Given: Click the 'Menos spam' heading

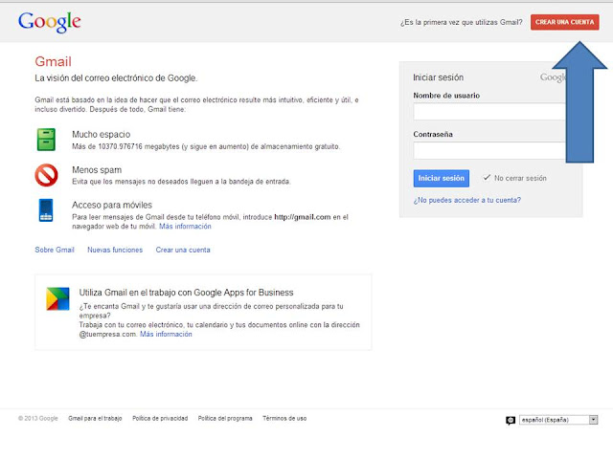Looking at the screenshot, I should [97, 170].
